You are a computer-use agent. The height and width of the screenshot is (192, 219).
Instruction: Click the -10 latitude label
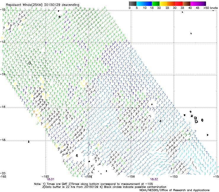coord(3,10)
